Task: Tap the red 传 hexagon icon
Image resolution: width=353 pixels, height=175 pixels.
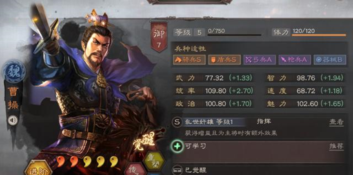Action: [135, 170]
